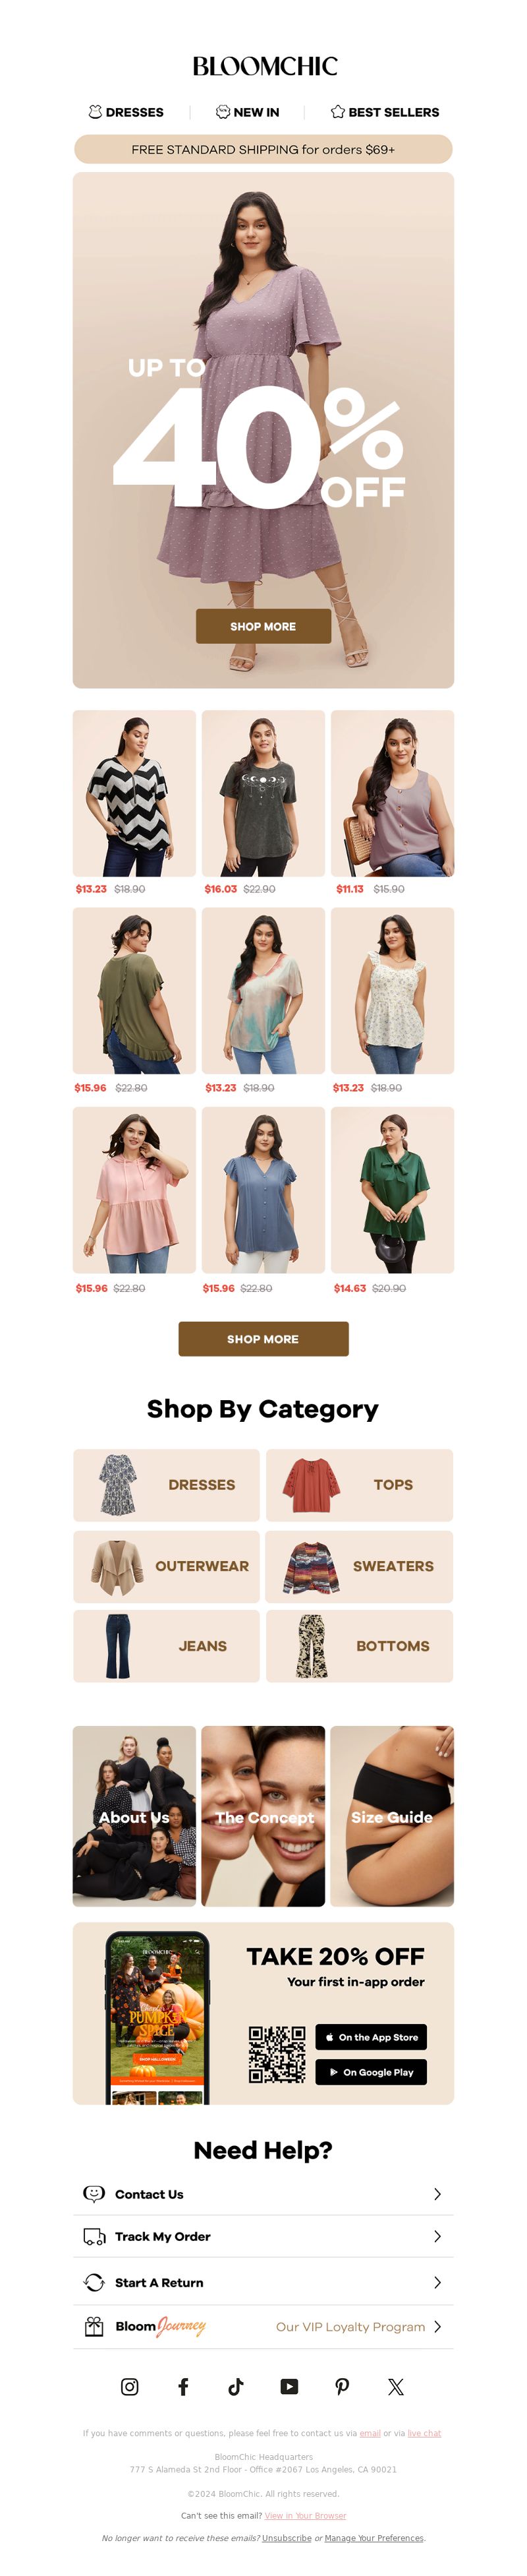Click the On the App Store button
The width and height of the screenshot is (527, 2576).
point(372,2036)
